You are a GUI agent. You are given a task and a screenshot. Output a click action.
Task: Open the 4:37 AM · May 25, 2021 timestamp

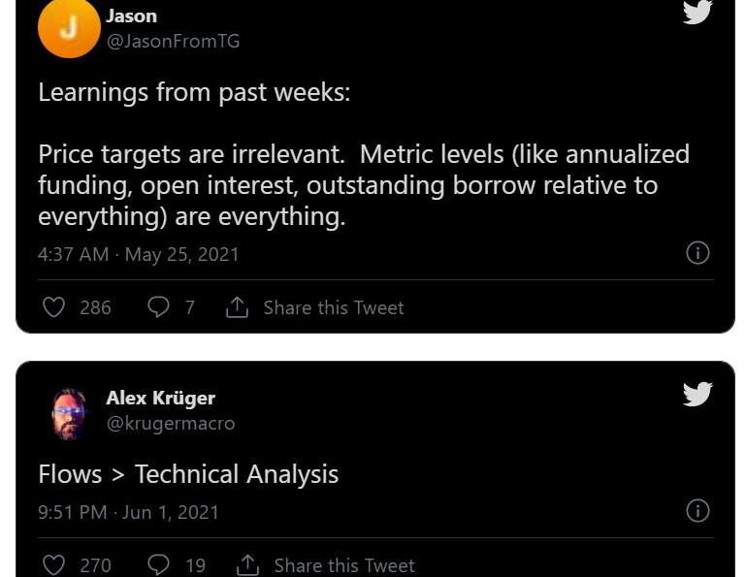(x=138, y=254)
